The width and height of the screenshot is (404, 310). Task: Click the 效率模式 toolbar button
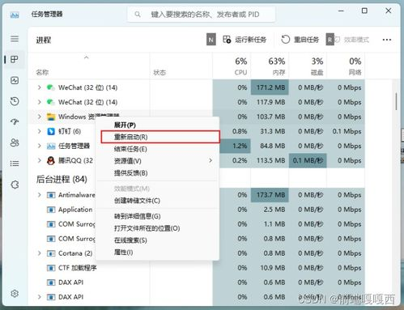[x=351, y=40]
